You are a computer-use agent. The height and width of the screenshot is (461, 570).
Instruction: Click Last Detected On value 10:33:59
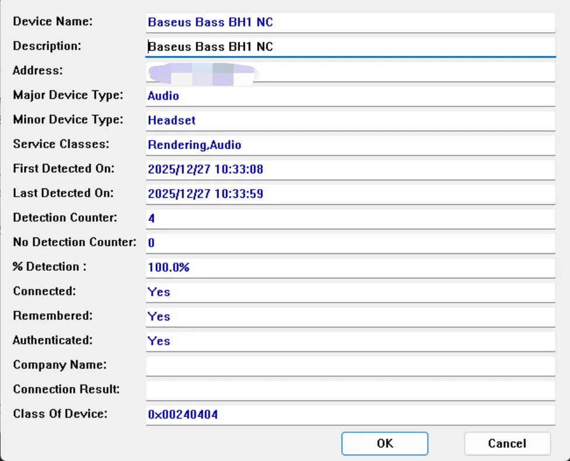[350, 194]
